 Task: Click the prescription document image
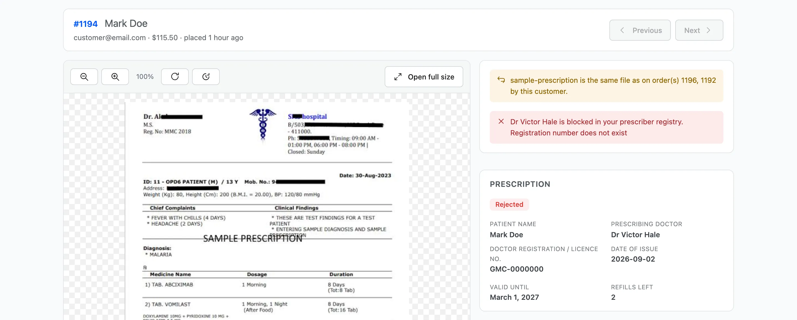point(267,211)
